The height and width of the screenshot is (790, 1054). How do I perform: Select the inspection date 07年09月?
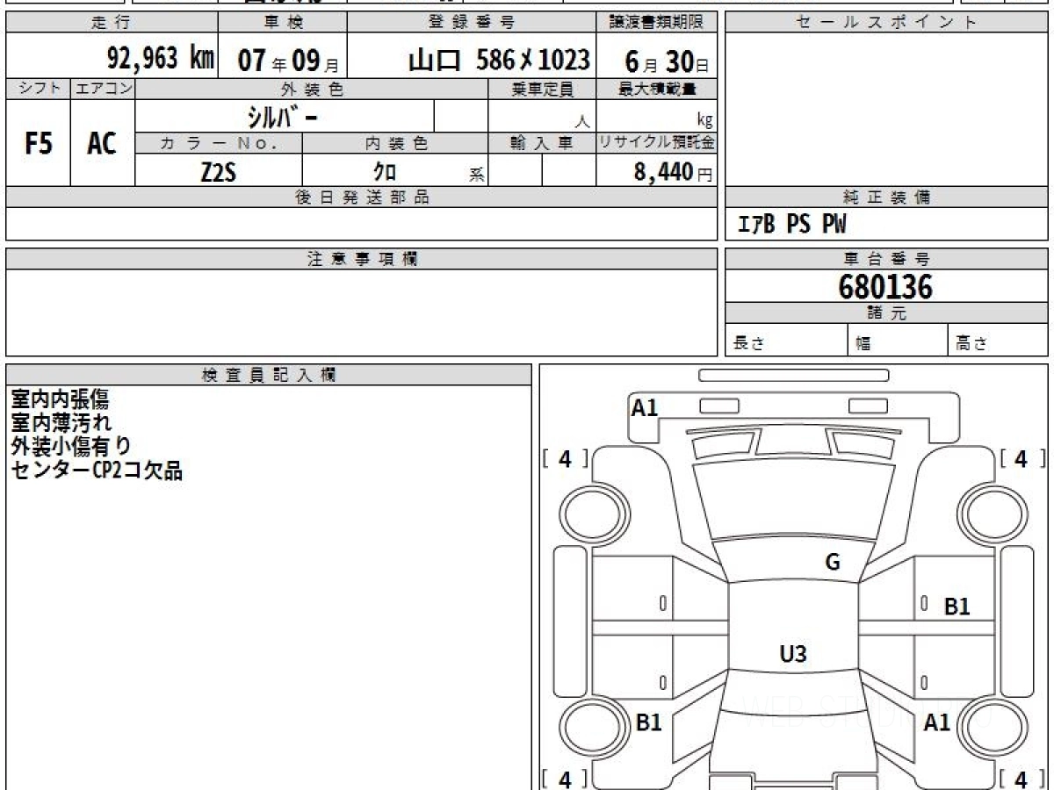click(x=289, y=61)
